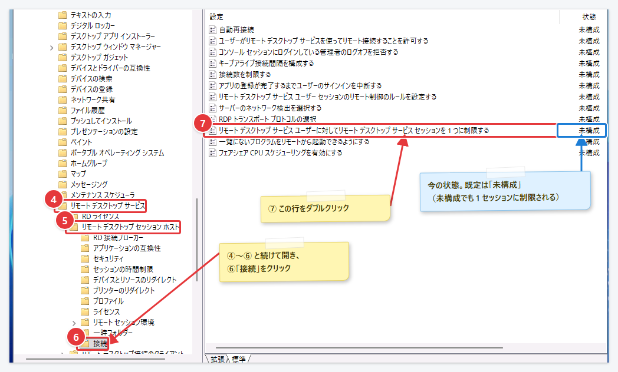
Task: Click the policy icon beside 自動再接続
Action: click(212, 30)
